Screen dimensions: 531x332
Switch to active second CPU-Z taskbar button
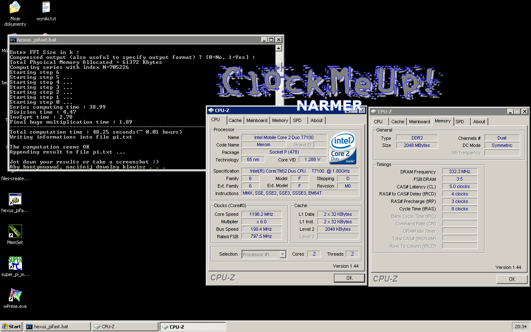coord(193,327)
